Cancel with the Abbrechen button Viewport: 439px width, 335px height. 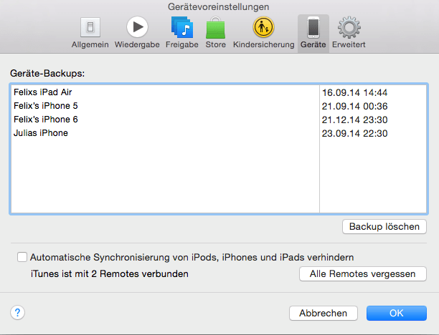click(323, 313)
